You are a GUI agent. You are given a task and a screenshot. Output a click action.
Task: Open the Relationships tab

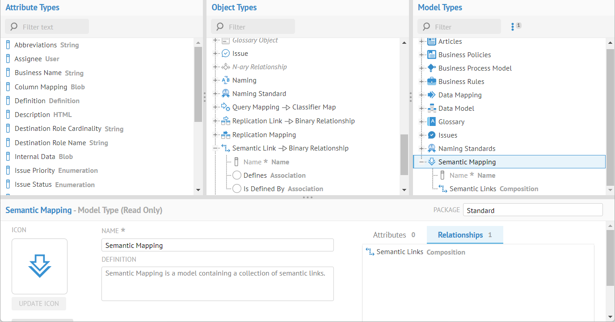point(464,235)
